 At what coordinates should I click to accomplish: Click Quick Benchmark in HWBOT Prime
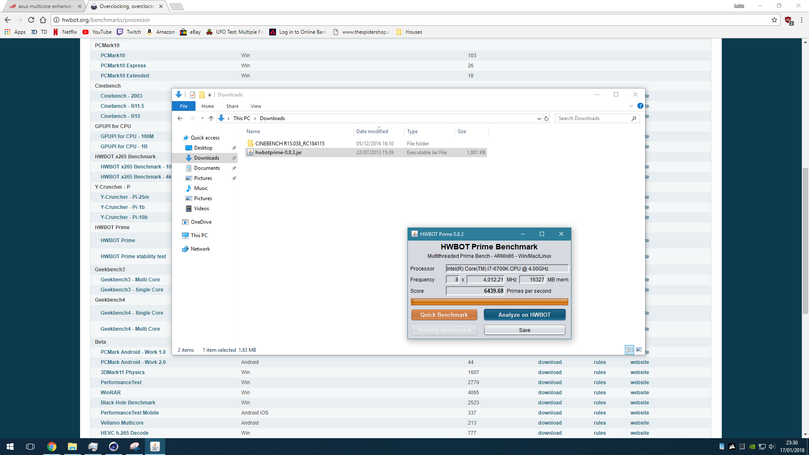click(444, 315)
